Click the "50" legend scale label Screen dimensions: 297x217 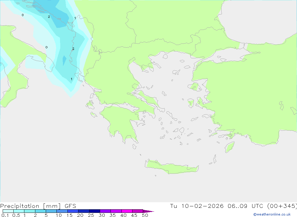[145, 215]
